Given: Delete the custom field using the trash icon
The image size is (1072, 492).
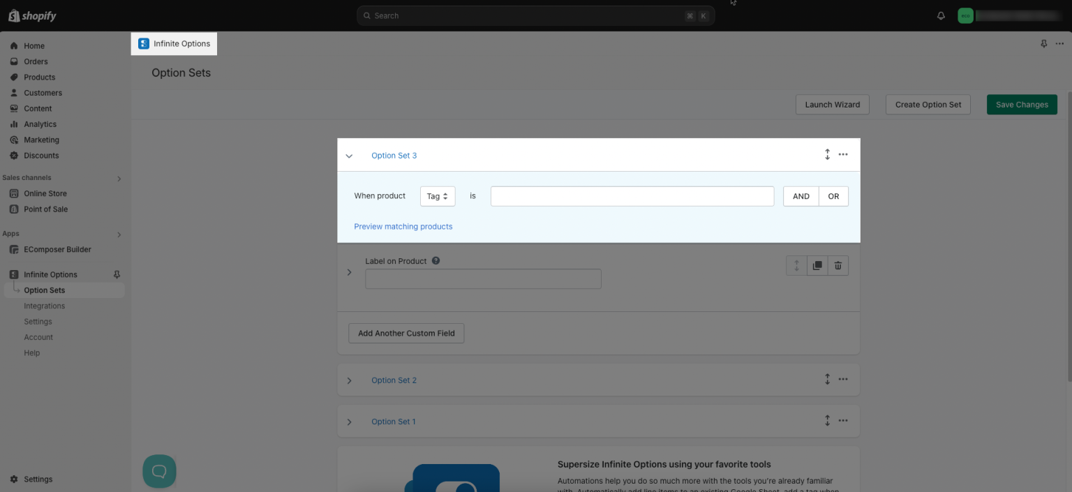Looking at the screenshot, I should coord(837,265).
